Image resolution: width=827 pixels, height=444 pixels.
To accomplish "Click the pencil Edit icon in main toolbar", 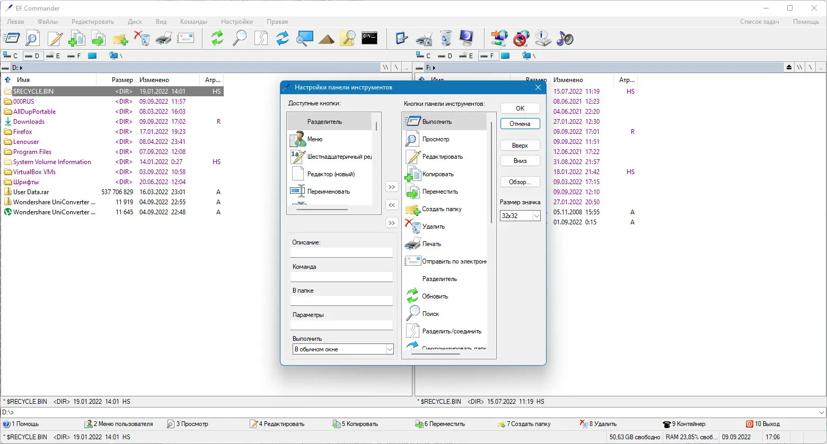I will 55,38.
